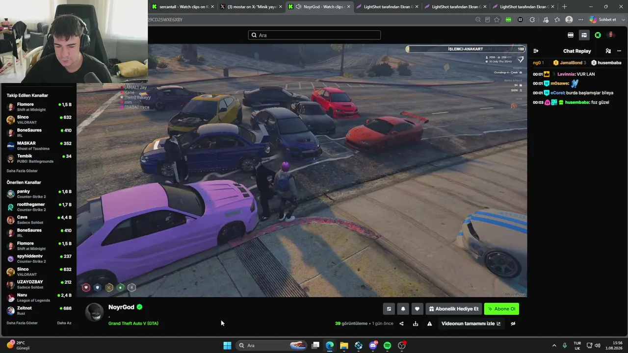
Task: Open the volume control in system tray
Action: (x=598, y=346)
